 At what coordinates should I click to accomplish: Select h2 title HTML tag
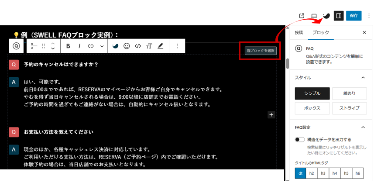coord(312,173)
